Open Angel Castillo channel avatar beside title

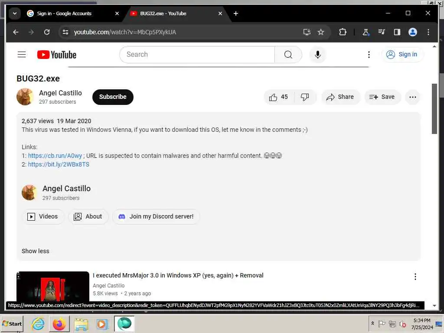pos(25,97)
